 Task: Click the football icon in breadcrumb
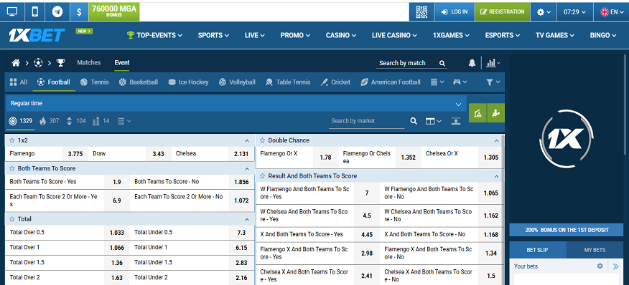pyautogui.click(x=38, y=63)
